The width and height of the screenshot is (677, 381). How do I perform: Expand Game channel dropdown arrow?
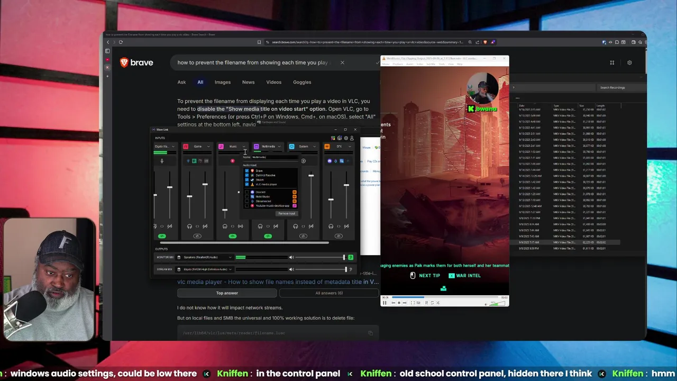[208, 147]
